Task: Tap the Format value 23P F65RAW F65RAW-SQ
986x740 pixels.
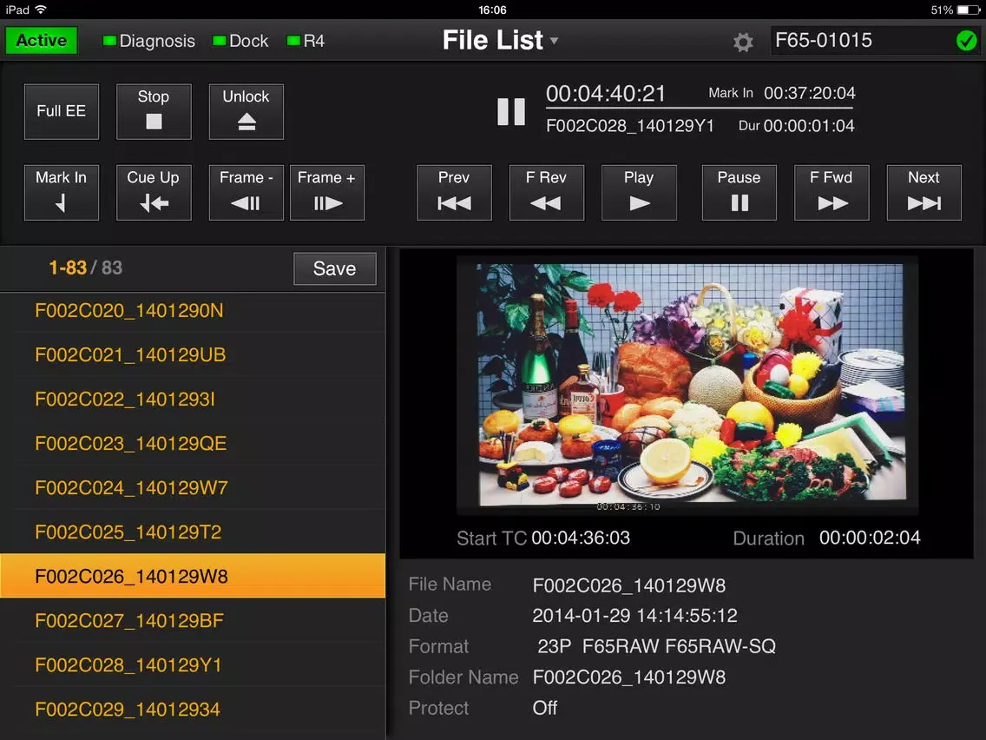Action: click(x=656, y=646)
